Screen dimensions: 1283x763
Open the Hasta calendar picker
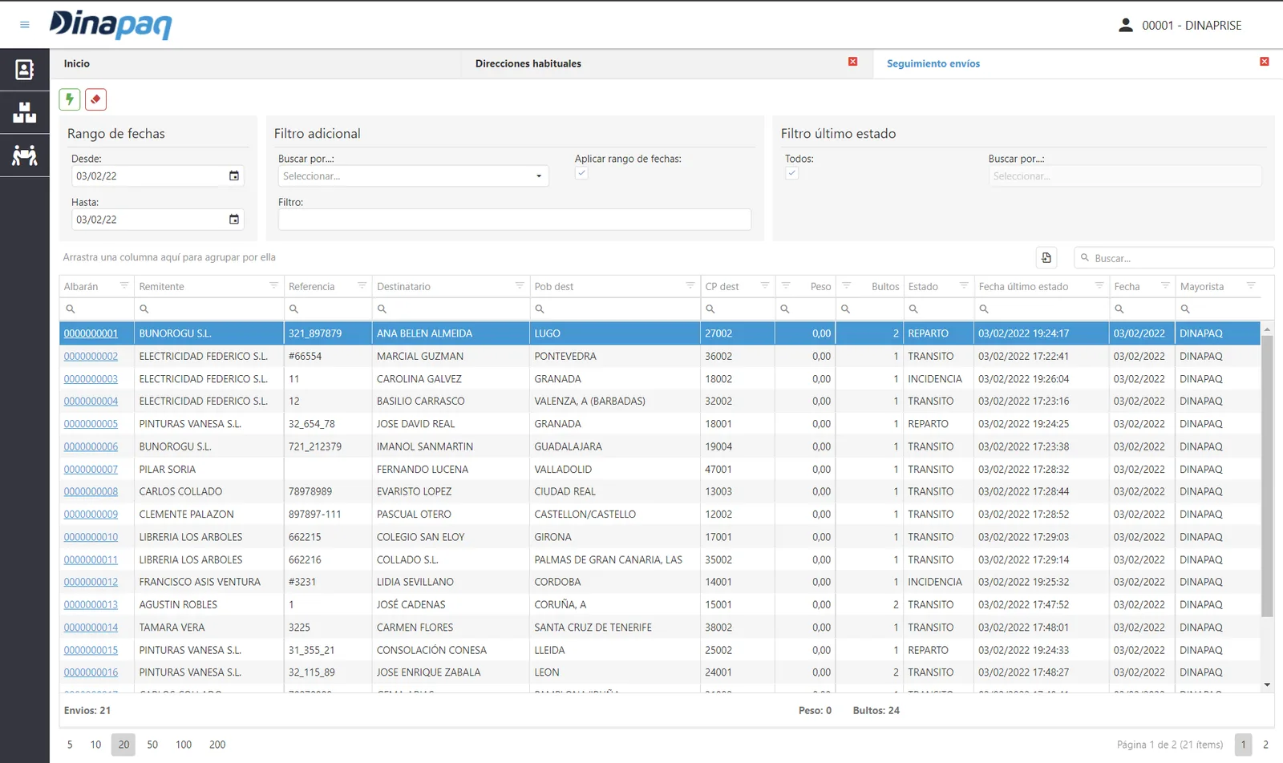234,219
